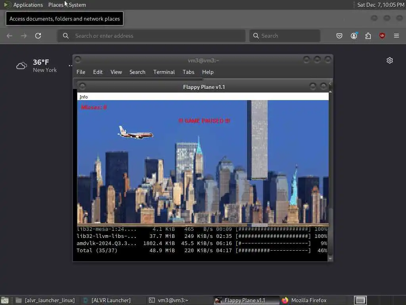Click the terminal scrollbar up arrow
The height and width of the screenshot is (305, 406).
[x=330, y=92]
